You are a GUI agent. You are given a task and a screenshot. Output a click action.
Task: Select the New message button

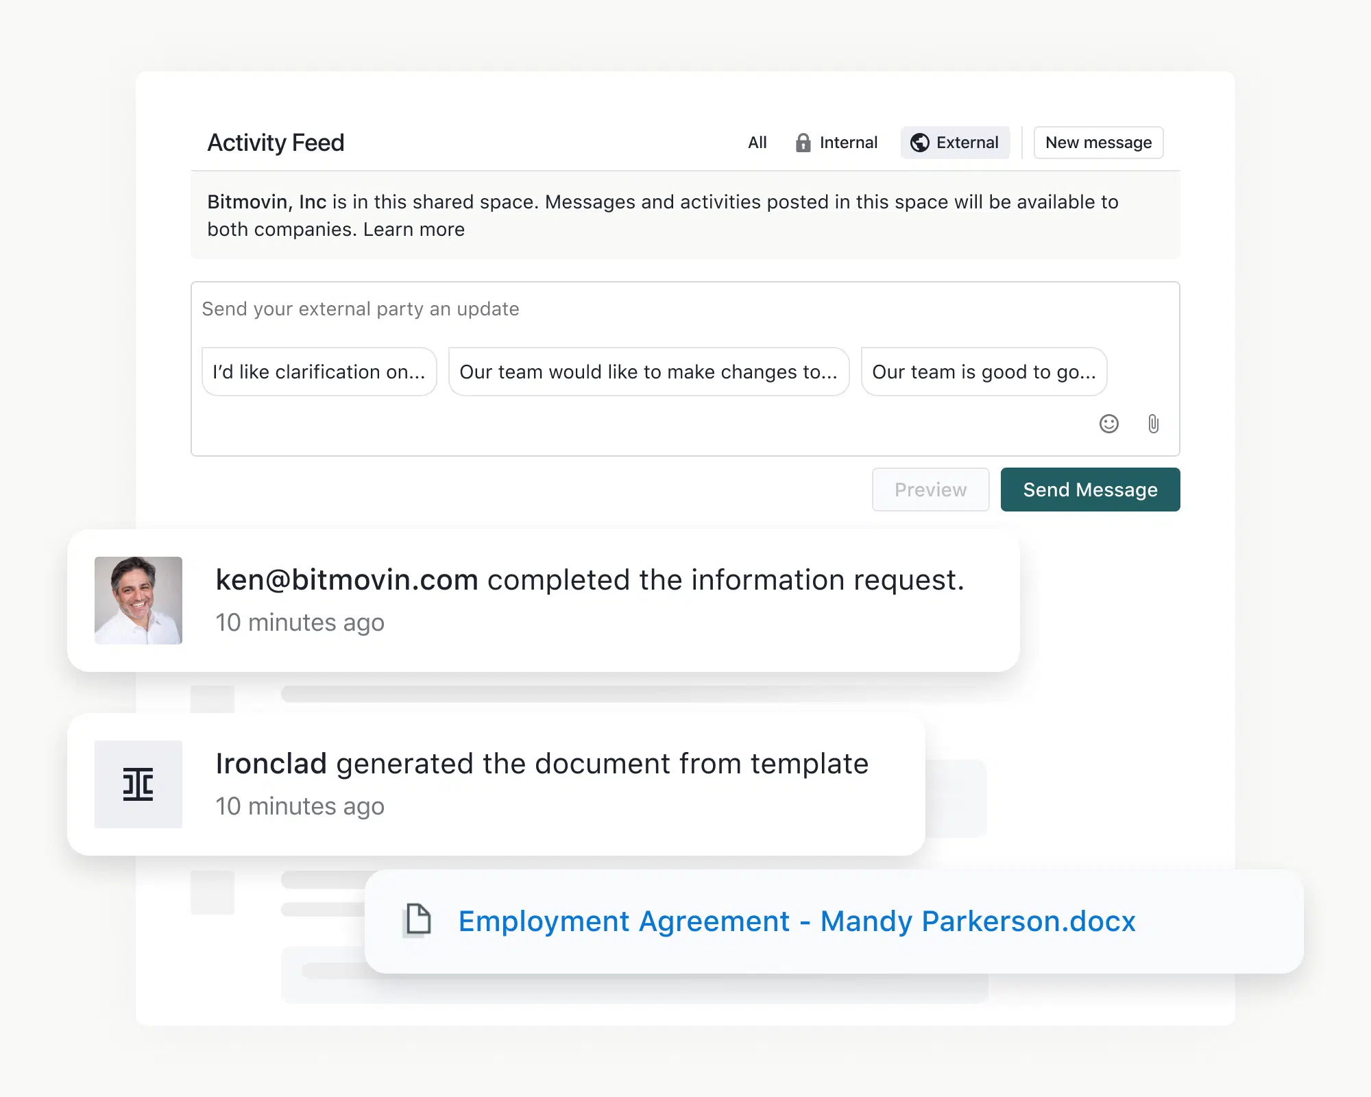(1098, 142)
